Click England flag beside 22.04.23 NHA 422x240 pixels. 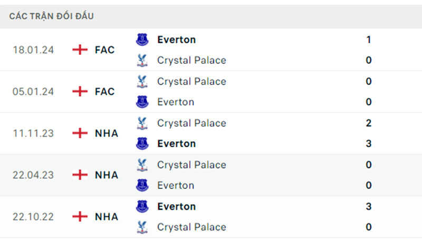point(80,175)
